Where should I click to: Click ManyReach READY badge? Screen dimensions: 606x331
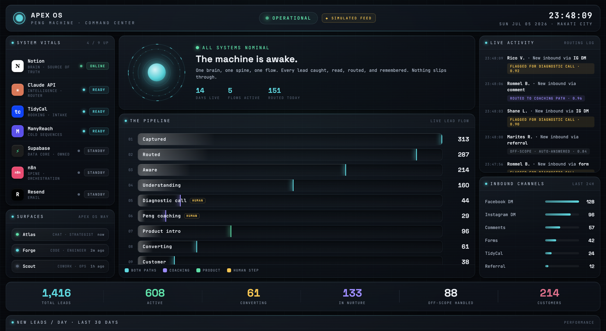coord(99,131)
